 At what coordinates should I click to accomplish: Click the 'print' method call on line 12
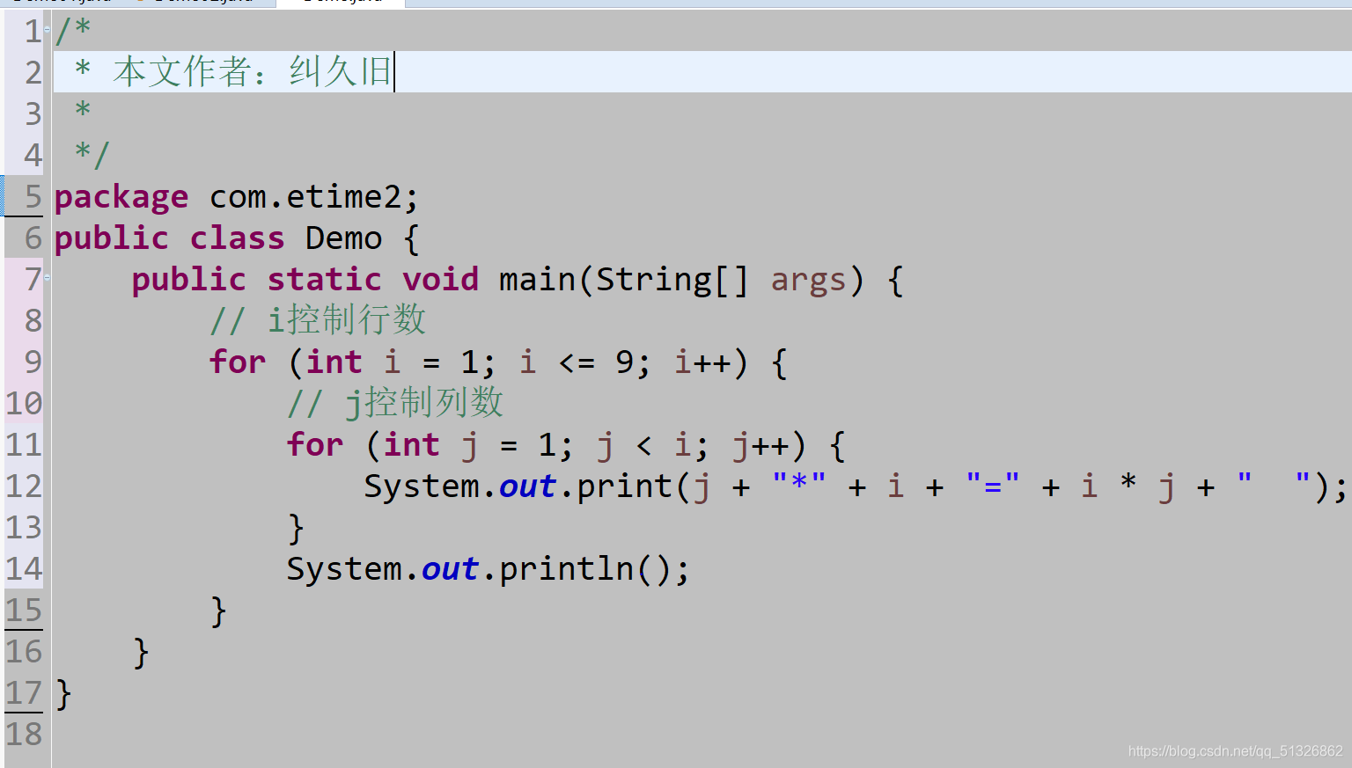click(624, 486)
